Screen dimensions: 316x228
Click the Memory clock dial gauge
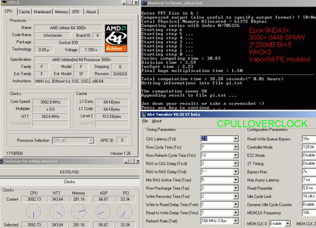coord(80,211)
